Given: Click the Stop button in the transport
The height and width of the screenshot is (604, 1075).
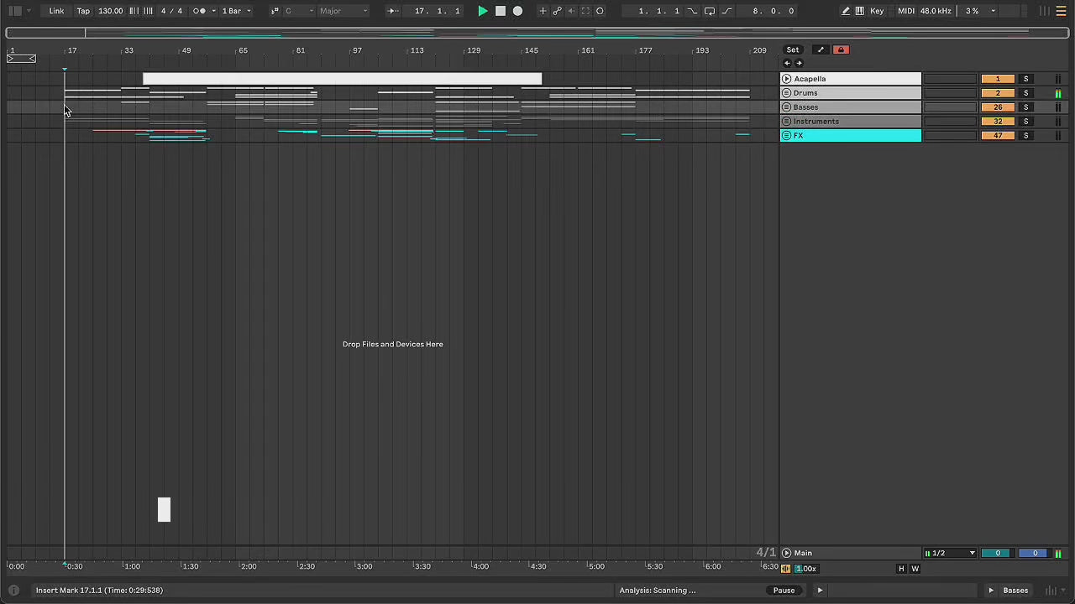Looking at the screenshot, I should (x=500, y=11).
